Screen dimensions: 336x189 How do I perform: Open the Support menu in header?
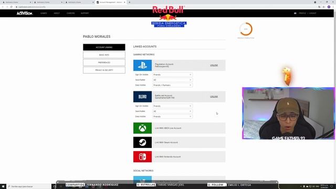85,13
